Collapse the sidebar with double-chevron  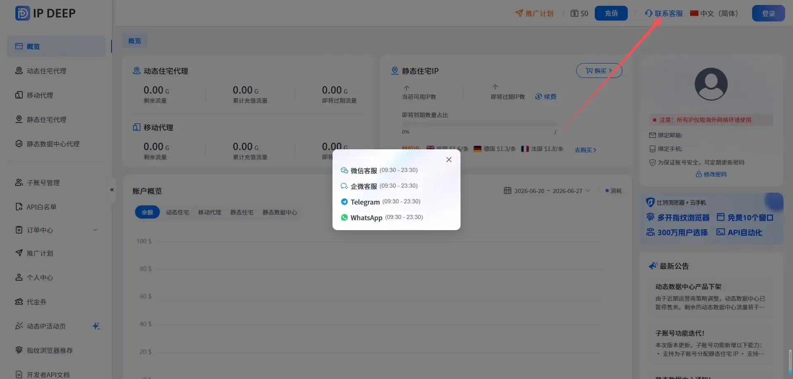coord(112,190)
